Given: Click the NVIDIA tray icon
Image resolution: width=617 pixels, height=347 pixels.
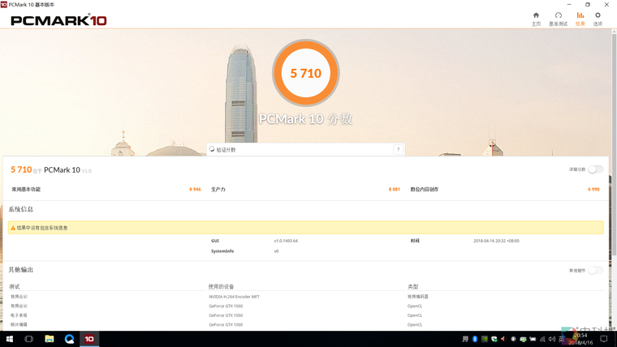Looking at the screenshot, I should 485,339.
